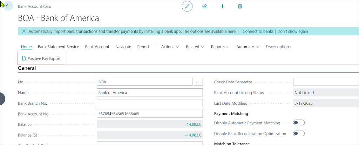Click the pencil edit icon

point(187,6)
